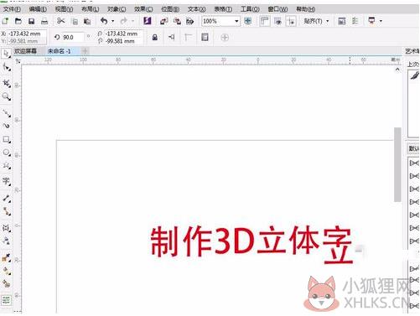
Task: Create a new document via toolbar icon
Action: pos(5,21)
